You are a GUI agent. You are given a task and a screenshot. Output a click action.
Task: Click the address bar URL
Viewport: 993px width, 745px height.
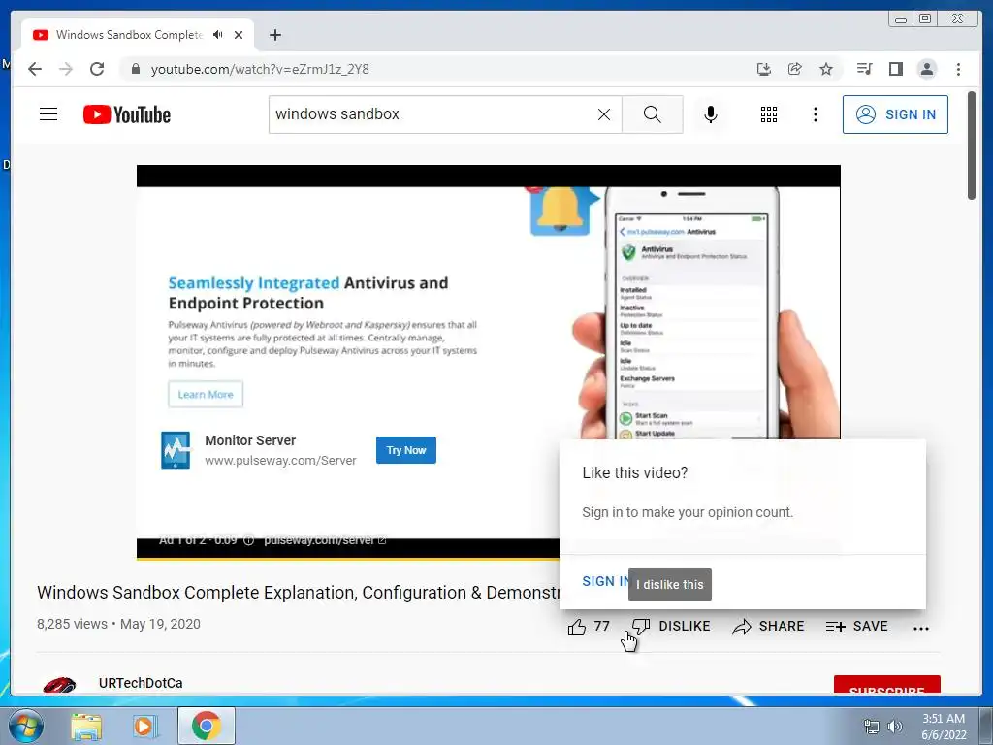[260, 69]
